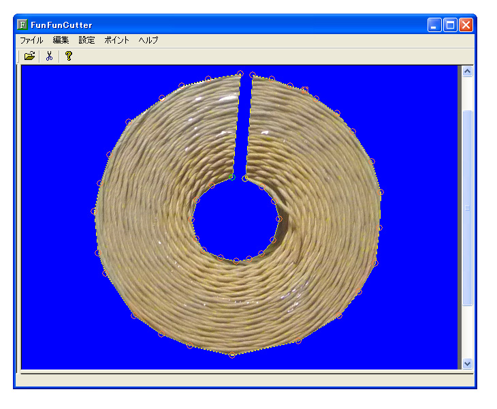Select the green start point marker

click(232, 177)
